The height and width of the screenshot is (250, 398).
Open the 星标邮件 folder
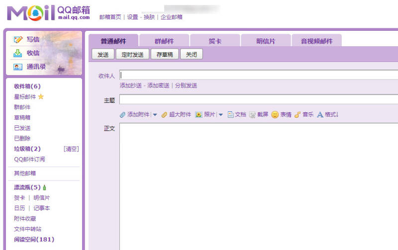[x=25, y=96]
